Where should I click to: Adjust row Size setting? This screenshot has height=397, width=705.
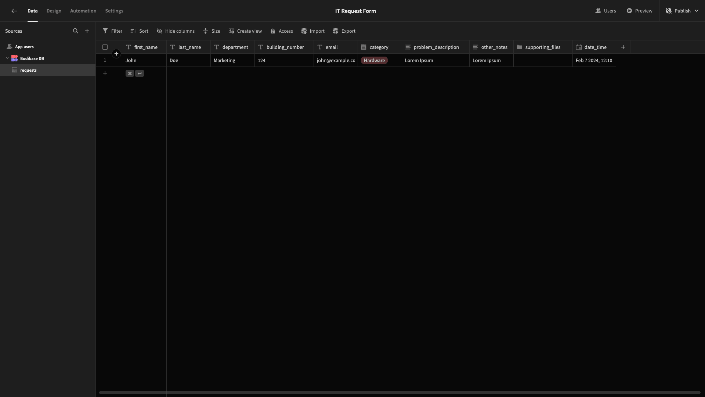211,31
